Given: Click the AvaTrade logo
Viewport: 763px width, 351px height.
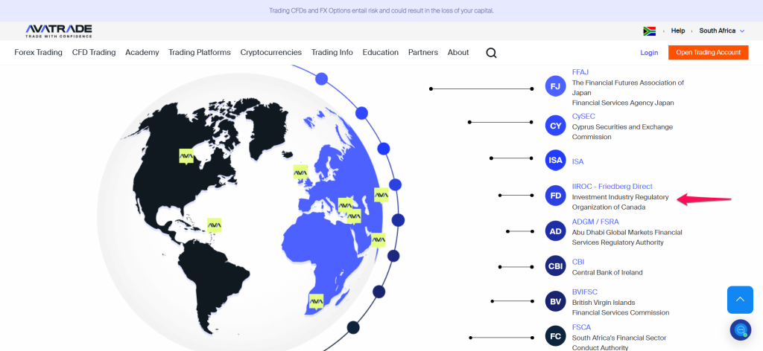Looking at the screenshot, I should 59,30.
